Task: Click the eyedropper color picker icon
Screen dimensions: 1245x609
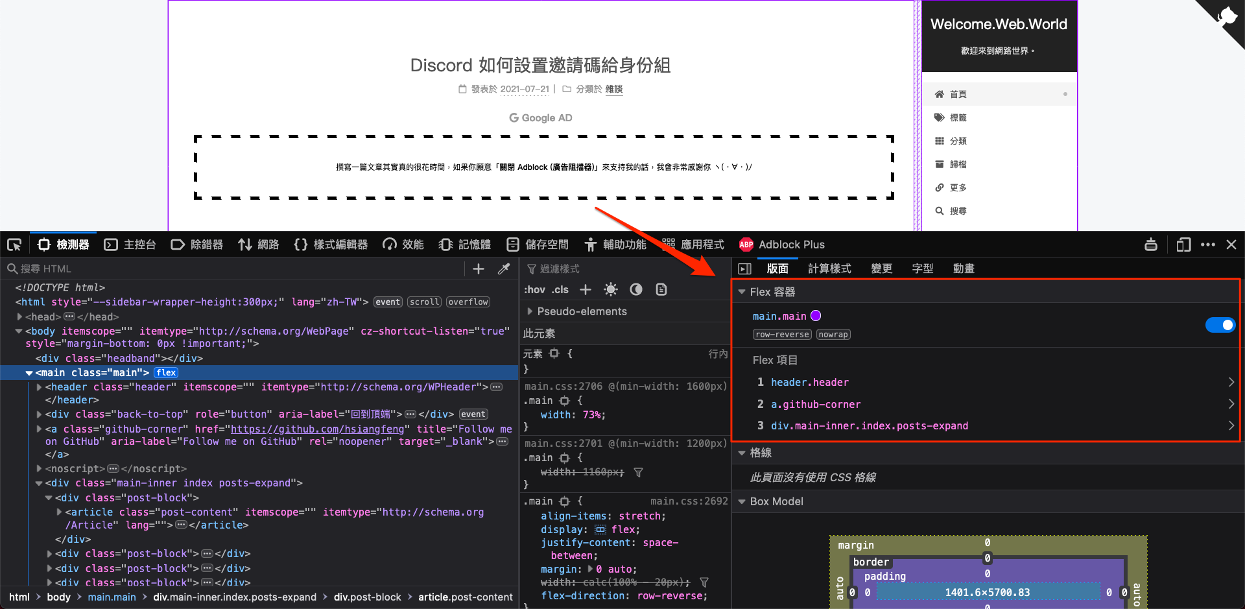Action: [503, 269]
